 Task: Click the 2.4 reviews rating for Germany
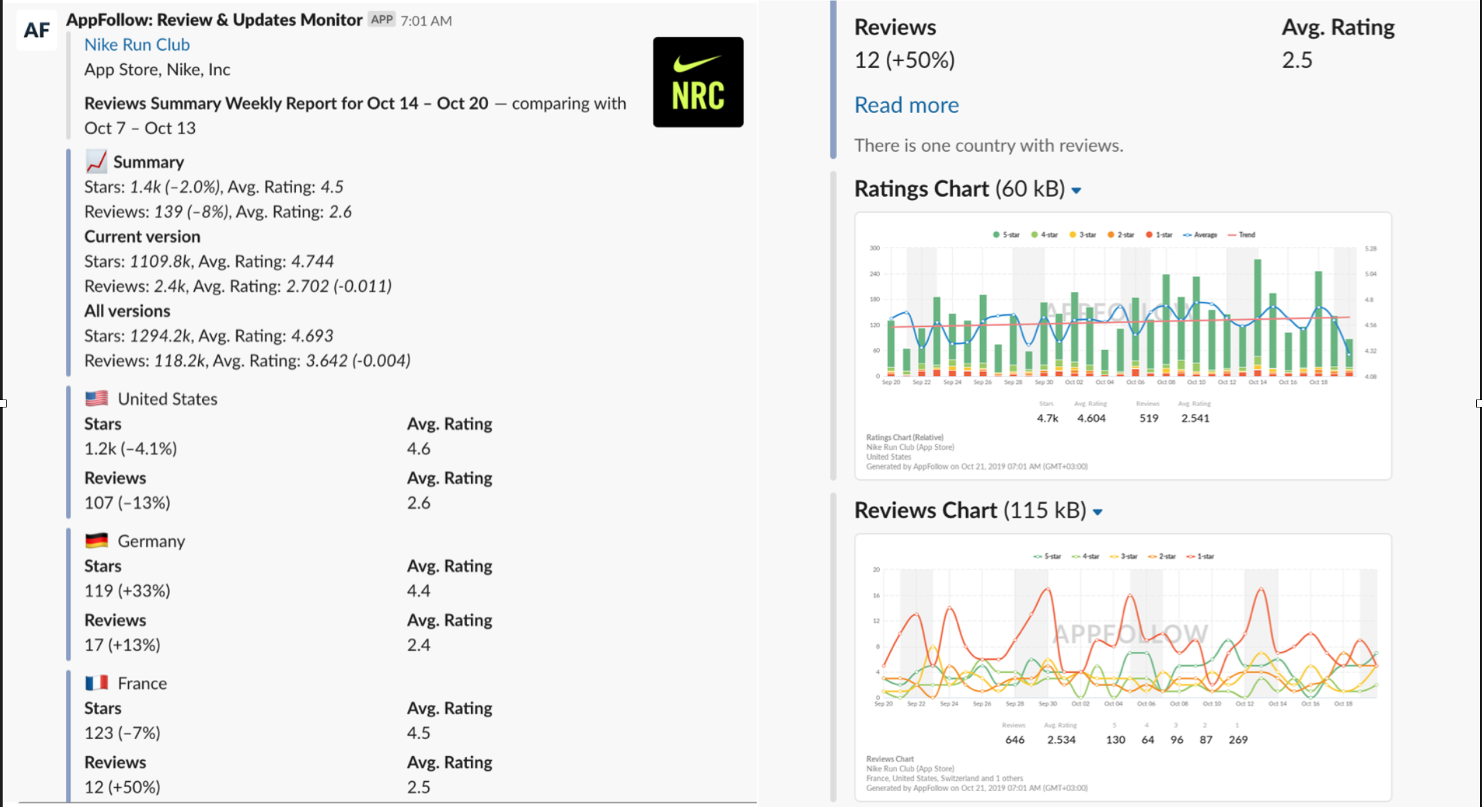419,645
